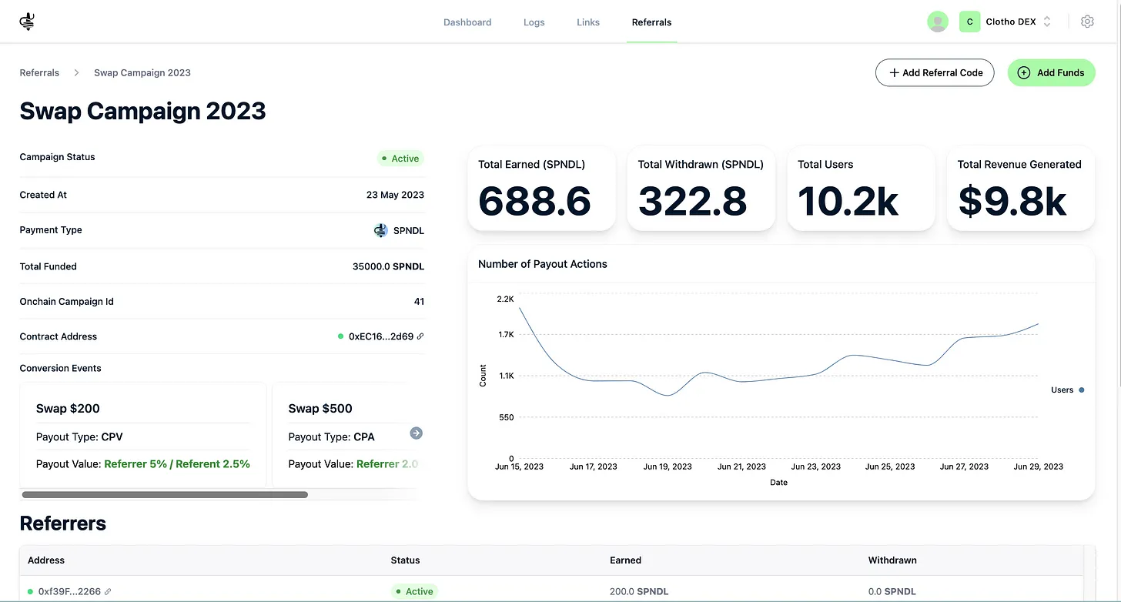Select the Swap $200 conversion event card
Viewport: 1121px width, 602px height.
(143, 435)
